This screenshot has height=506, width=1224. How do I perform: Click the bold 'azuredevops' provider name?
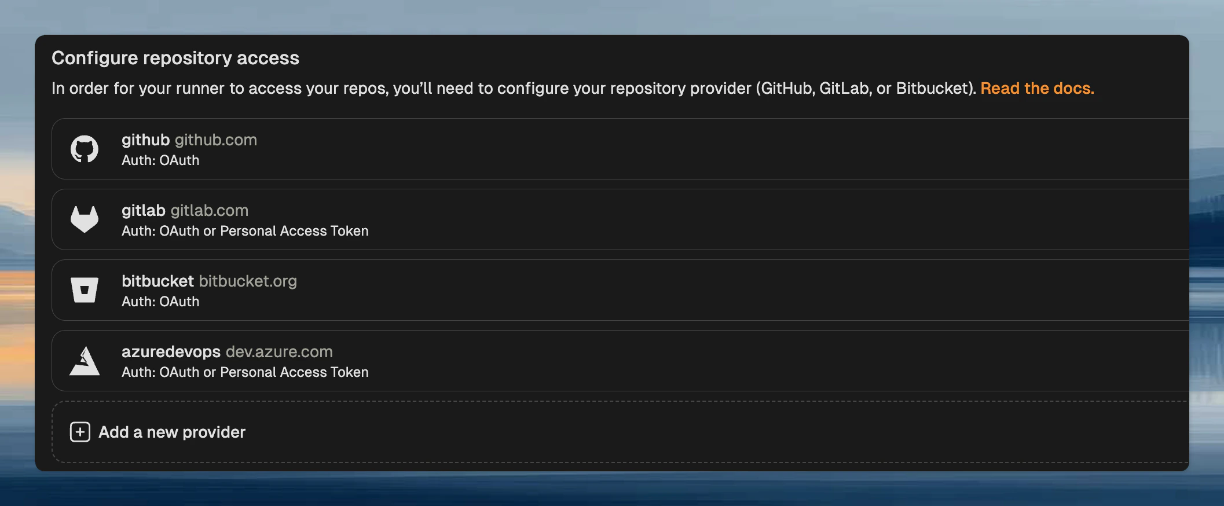[171, 352]
